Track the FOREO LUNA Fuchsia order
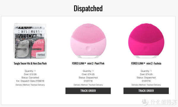 146,91
